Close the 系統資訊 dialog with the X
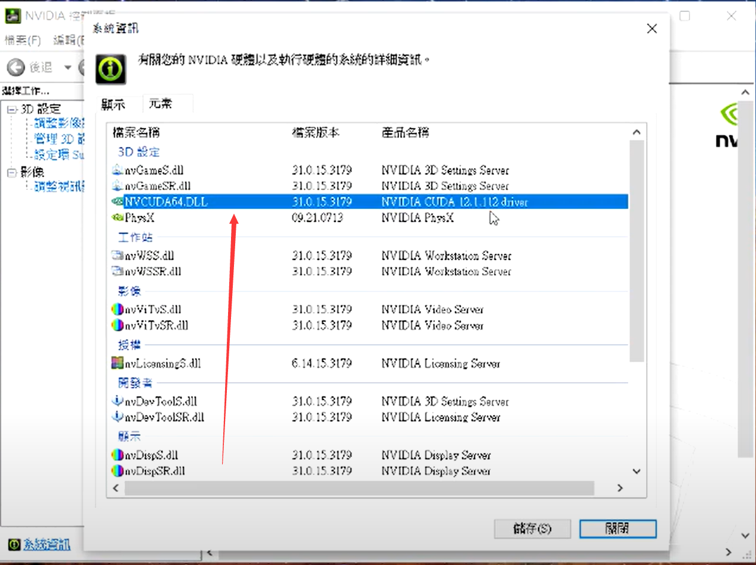 [651, 28]
